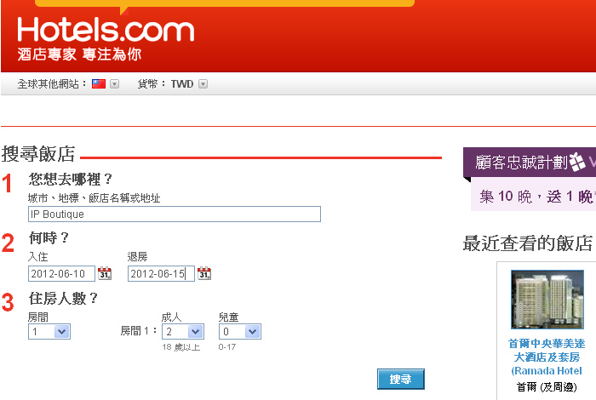Screen dimensions: 596x400
Task: Click the 首爾 (及周邊) location text
Action: point(547,387)
